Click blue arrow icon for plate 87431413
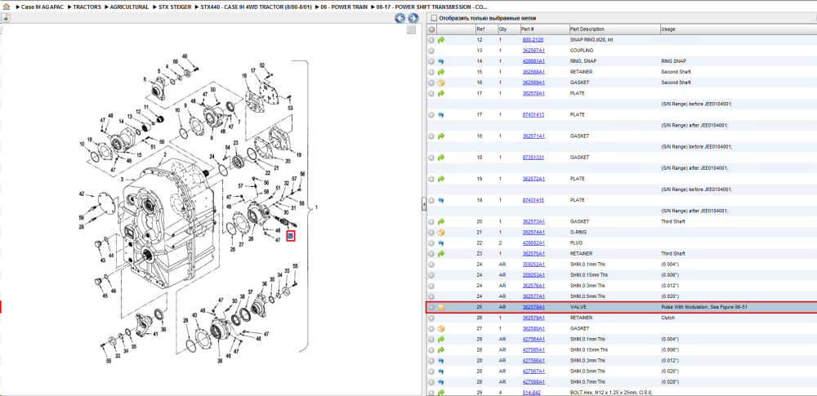The width and height of the screenshot is (817, 396). (x=441, y=114)
